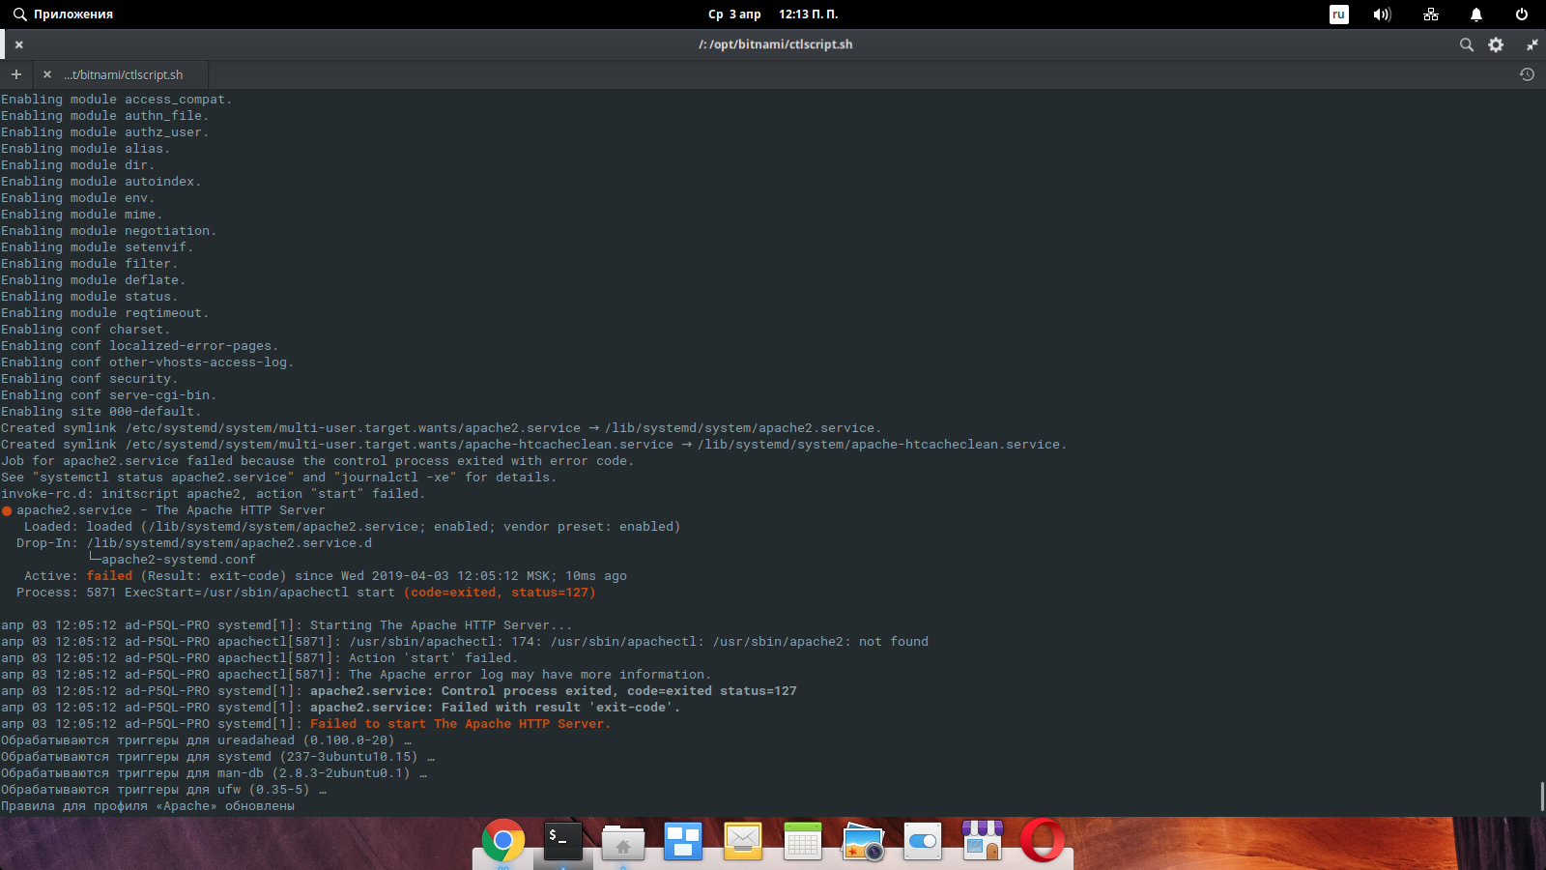
Task: Open the Приложения applications menu
Action: [x=63, y=14]
